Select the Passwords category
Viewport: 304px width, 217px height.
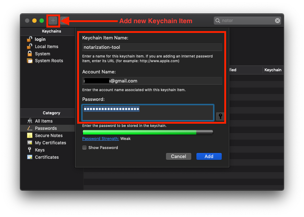click(46, 128)
